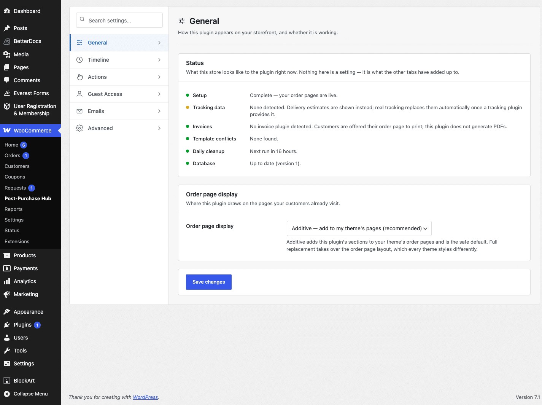Screen dimensions: 542x405
Task: Expand the Emails tab chevron
Action: coord(159,111)
